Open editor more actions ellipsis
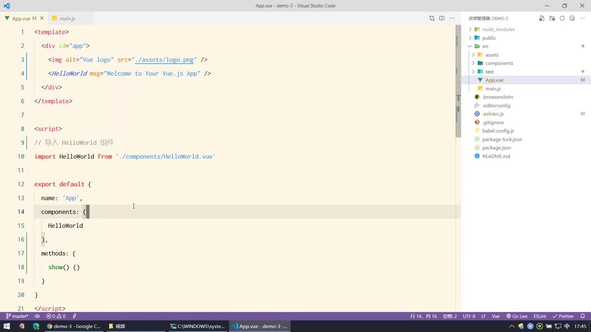 452,18
